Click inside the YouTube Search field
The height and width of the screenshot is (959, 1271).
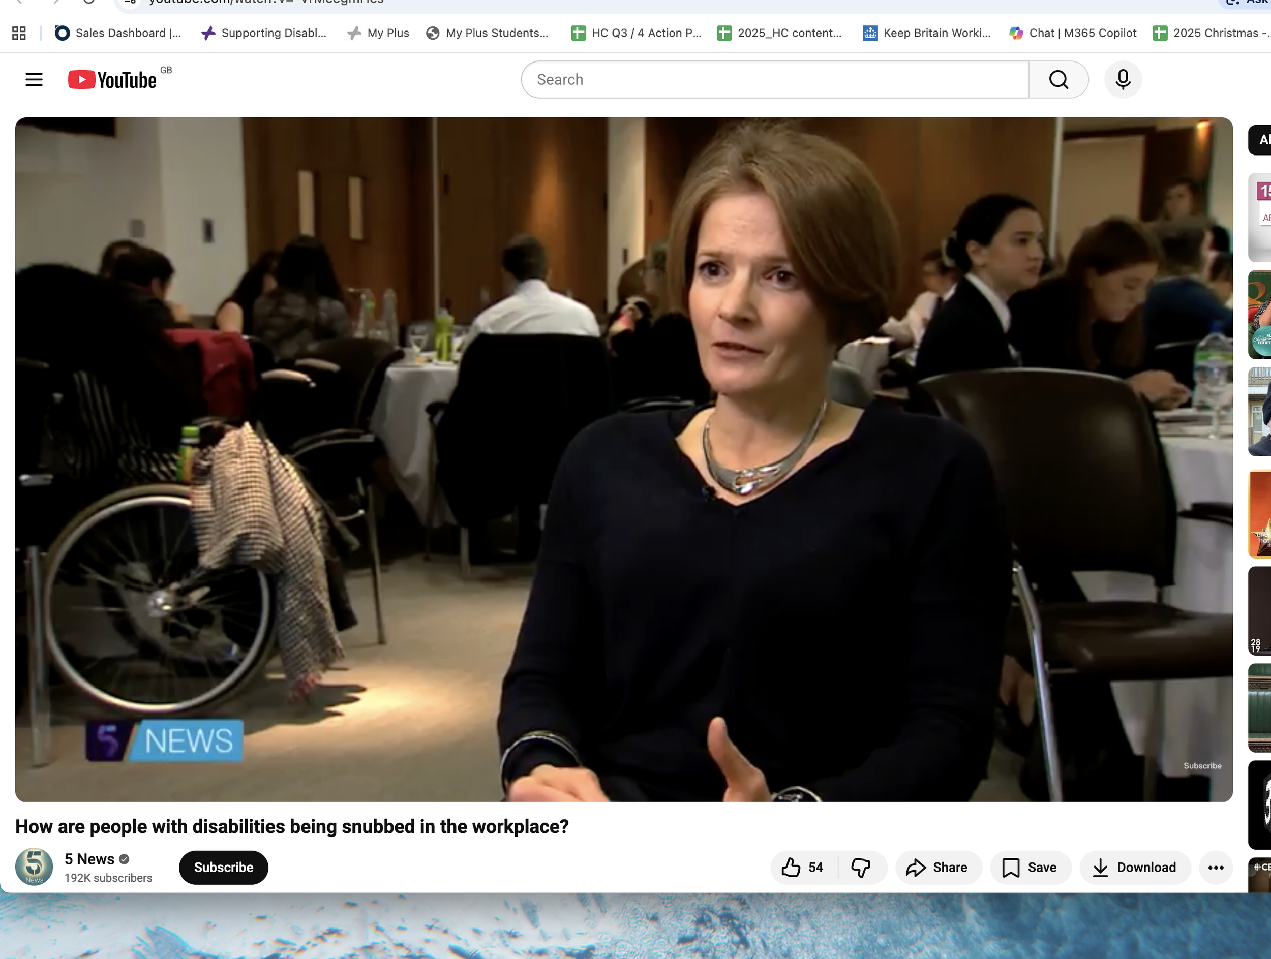775,80
